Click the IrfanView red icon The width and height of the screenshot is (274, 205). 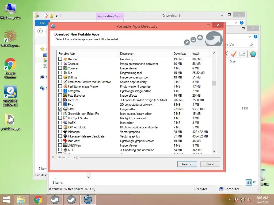[x=65, y=141]
